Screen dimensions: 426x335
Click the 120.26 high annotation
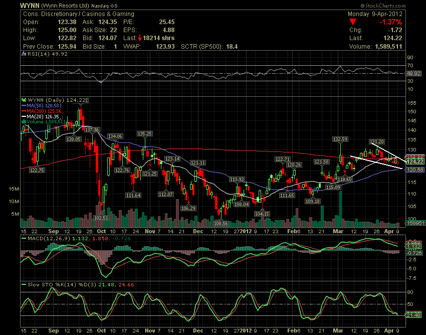294,164
